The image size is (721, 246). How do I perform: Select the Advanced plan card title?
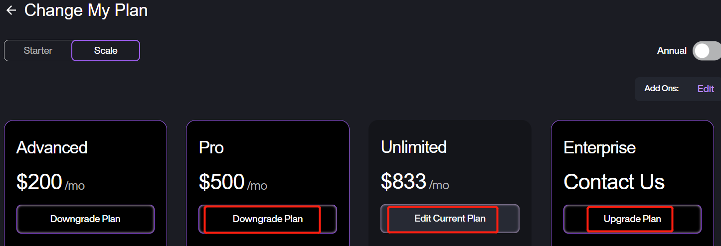coord(52,147)
